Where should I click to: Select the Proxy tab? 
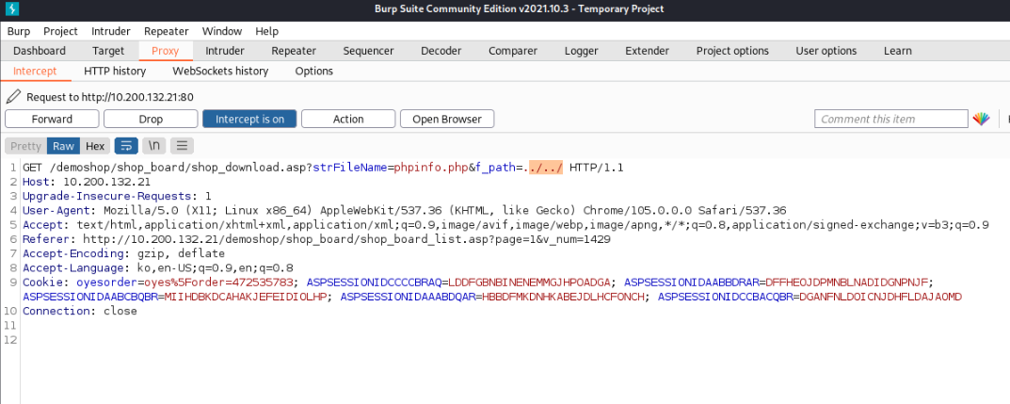click(x=165, y=51)
